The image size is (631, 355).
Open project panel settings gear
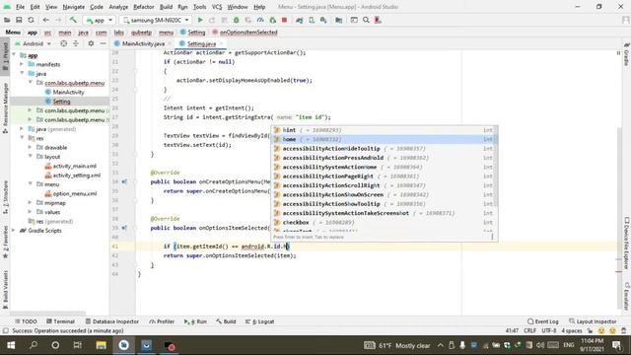pyautogui.click(x=91, y=43)
